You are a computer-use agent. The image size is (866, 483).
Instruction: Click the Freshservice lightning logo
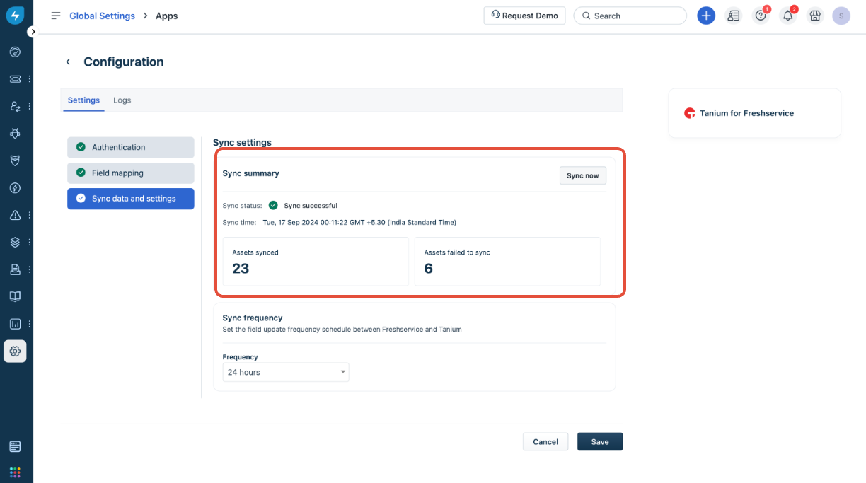[x=15, y=16]
